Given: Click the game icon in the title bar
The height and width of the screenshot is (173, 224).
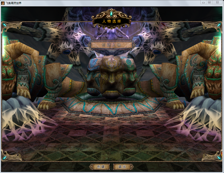Looking at the screenshot, I should [3, 2].
